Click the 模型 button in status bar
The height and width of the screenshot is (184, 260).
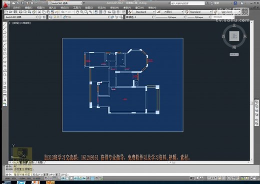point(192,178)
